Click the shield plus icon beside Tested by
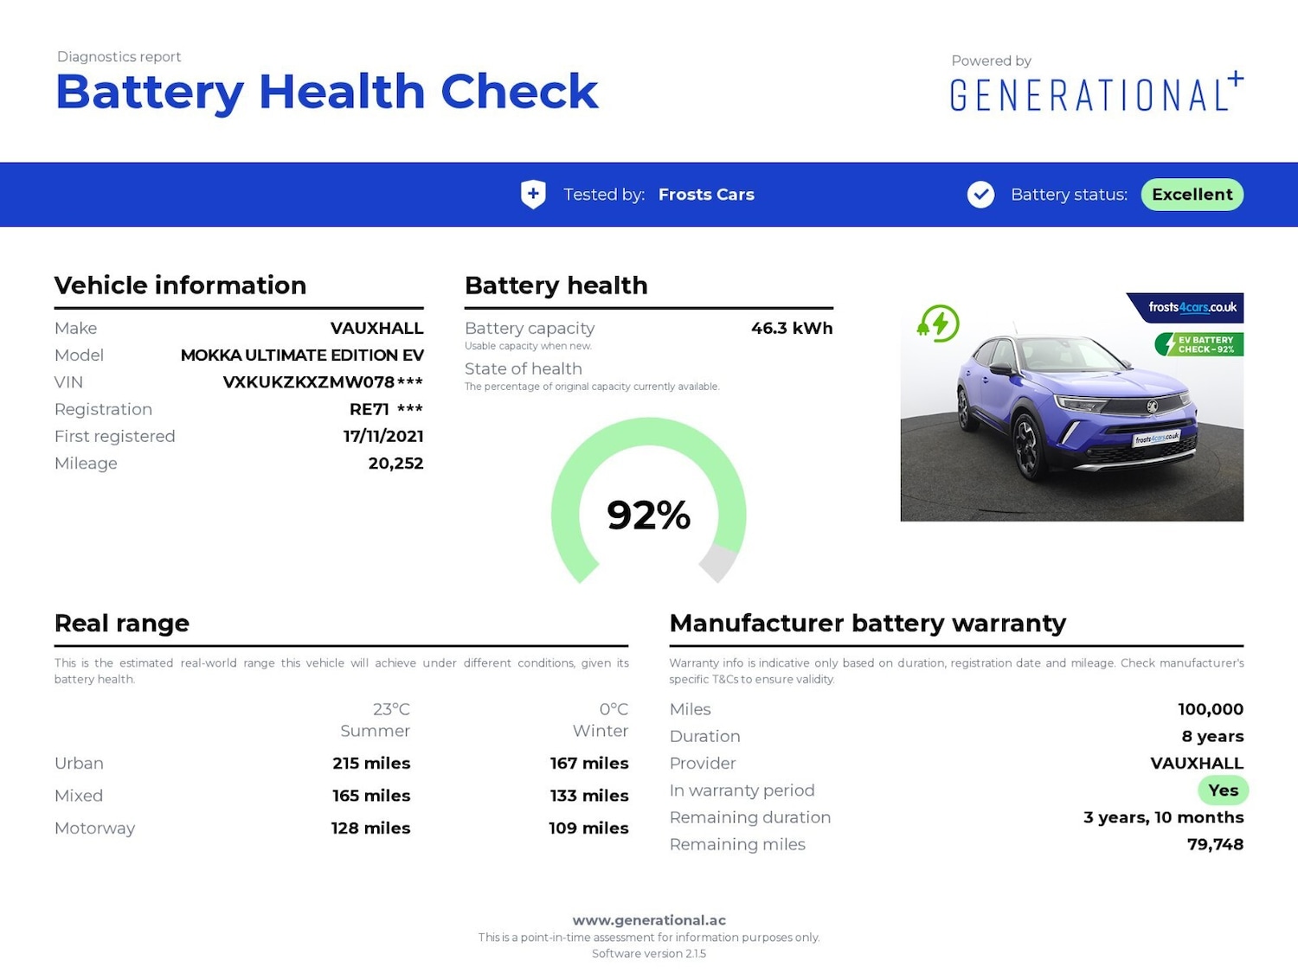This screenshot has width=1298, height=973. point(533,195)
